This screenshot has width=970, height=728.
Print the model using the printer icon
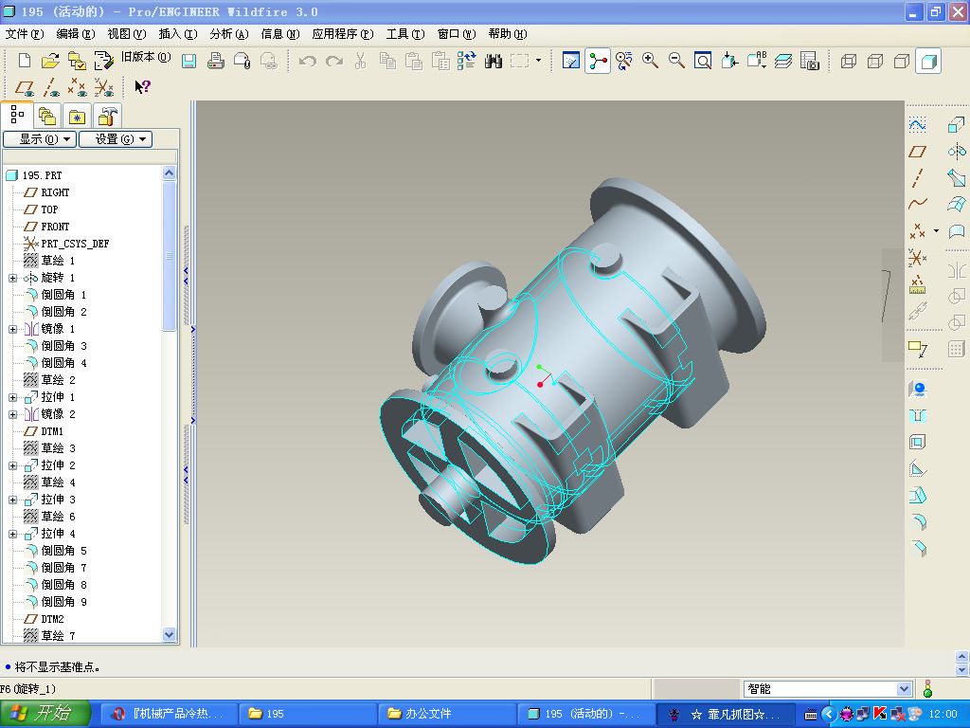[x=215, y=61]
